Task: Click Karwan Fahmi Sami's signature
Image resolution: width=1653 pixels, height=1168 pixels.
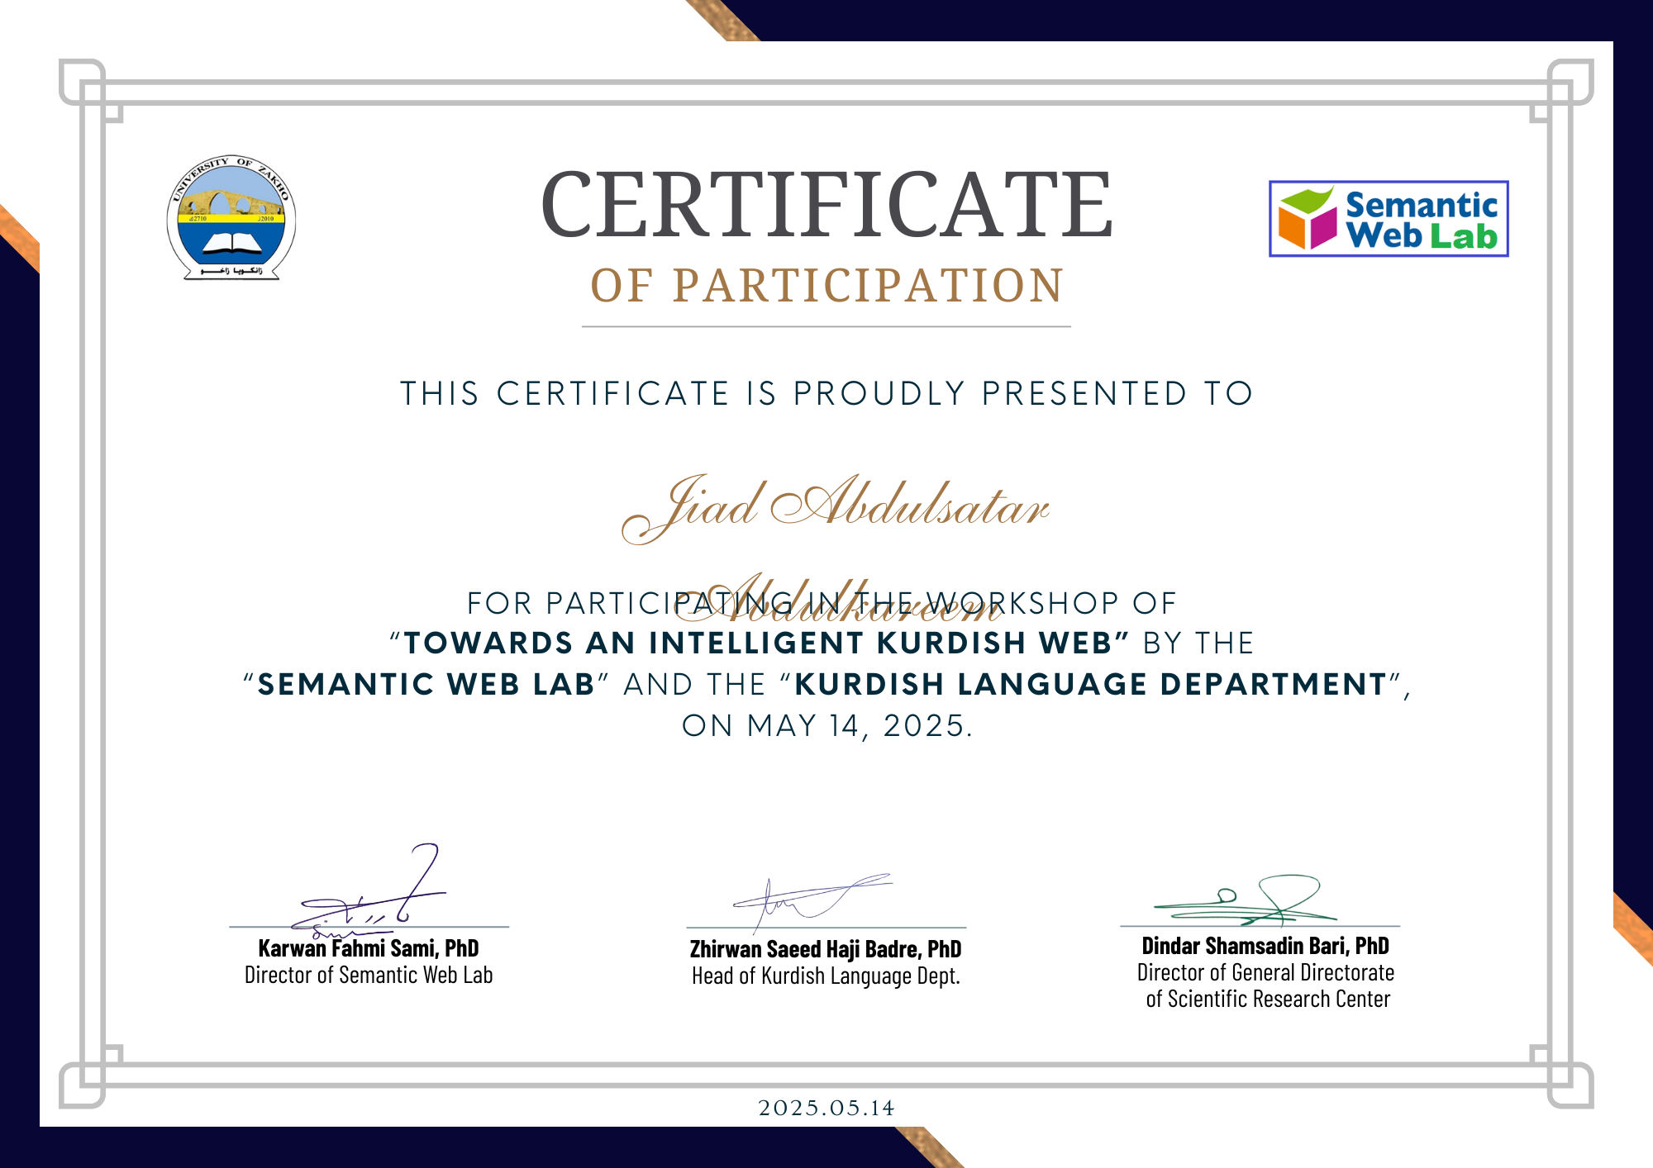Action: (x=369, y=892)
